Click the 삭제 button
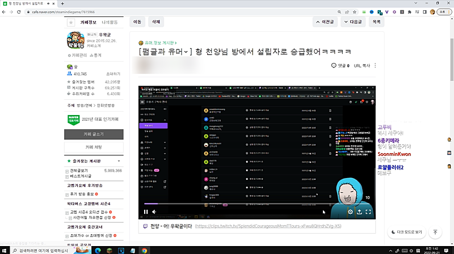 pos(156,22)
